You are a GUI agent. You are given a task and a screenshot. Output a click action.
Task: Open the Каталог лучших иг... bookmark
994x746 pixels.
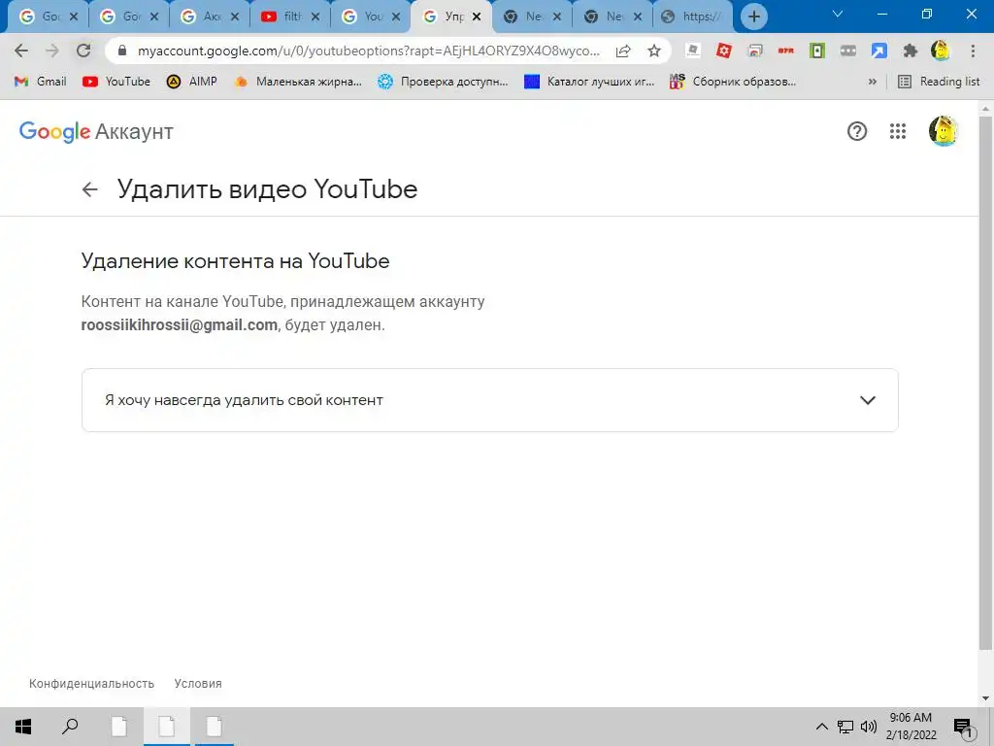589,82
